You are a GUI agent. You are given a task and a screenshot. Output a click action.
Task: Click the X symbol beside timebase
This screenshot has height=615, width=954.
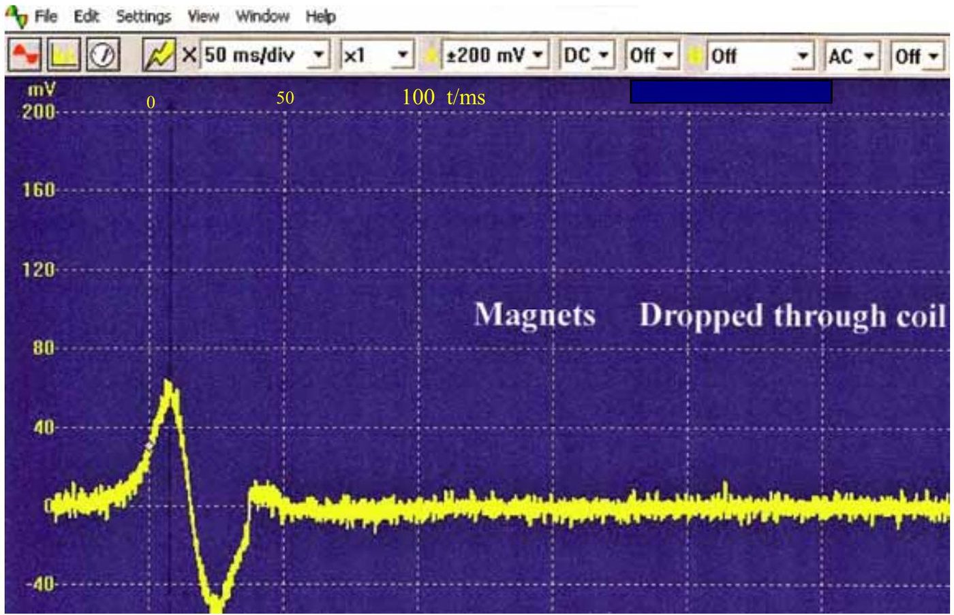[x=189, y=55]
